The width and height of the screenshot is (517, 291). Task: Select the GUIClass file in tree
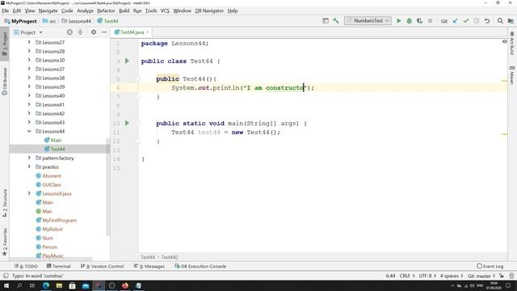[x=52, y=185]
